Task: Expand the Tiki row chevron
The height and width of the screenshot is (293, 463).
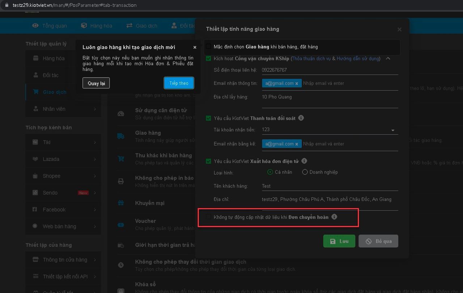Action: [95, 142]
